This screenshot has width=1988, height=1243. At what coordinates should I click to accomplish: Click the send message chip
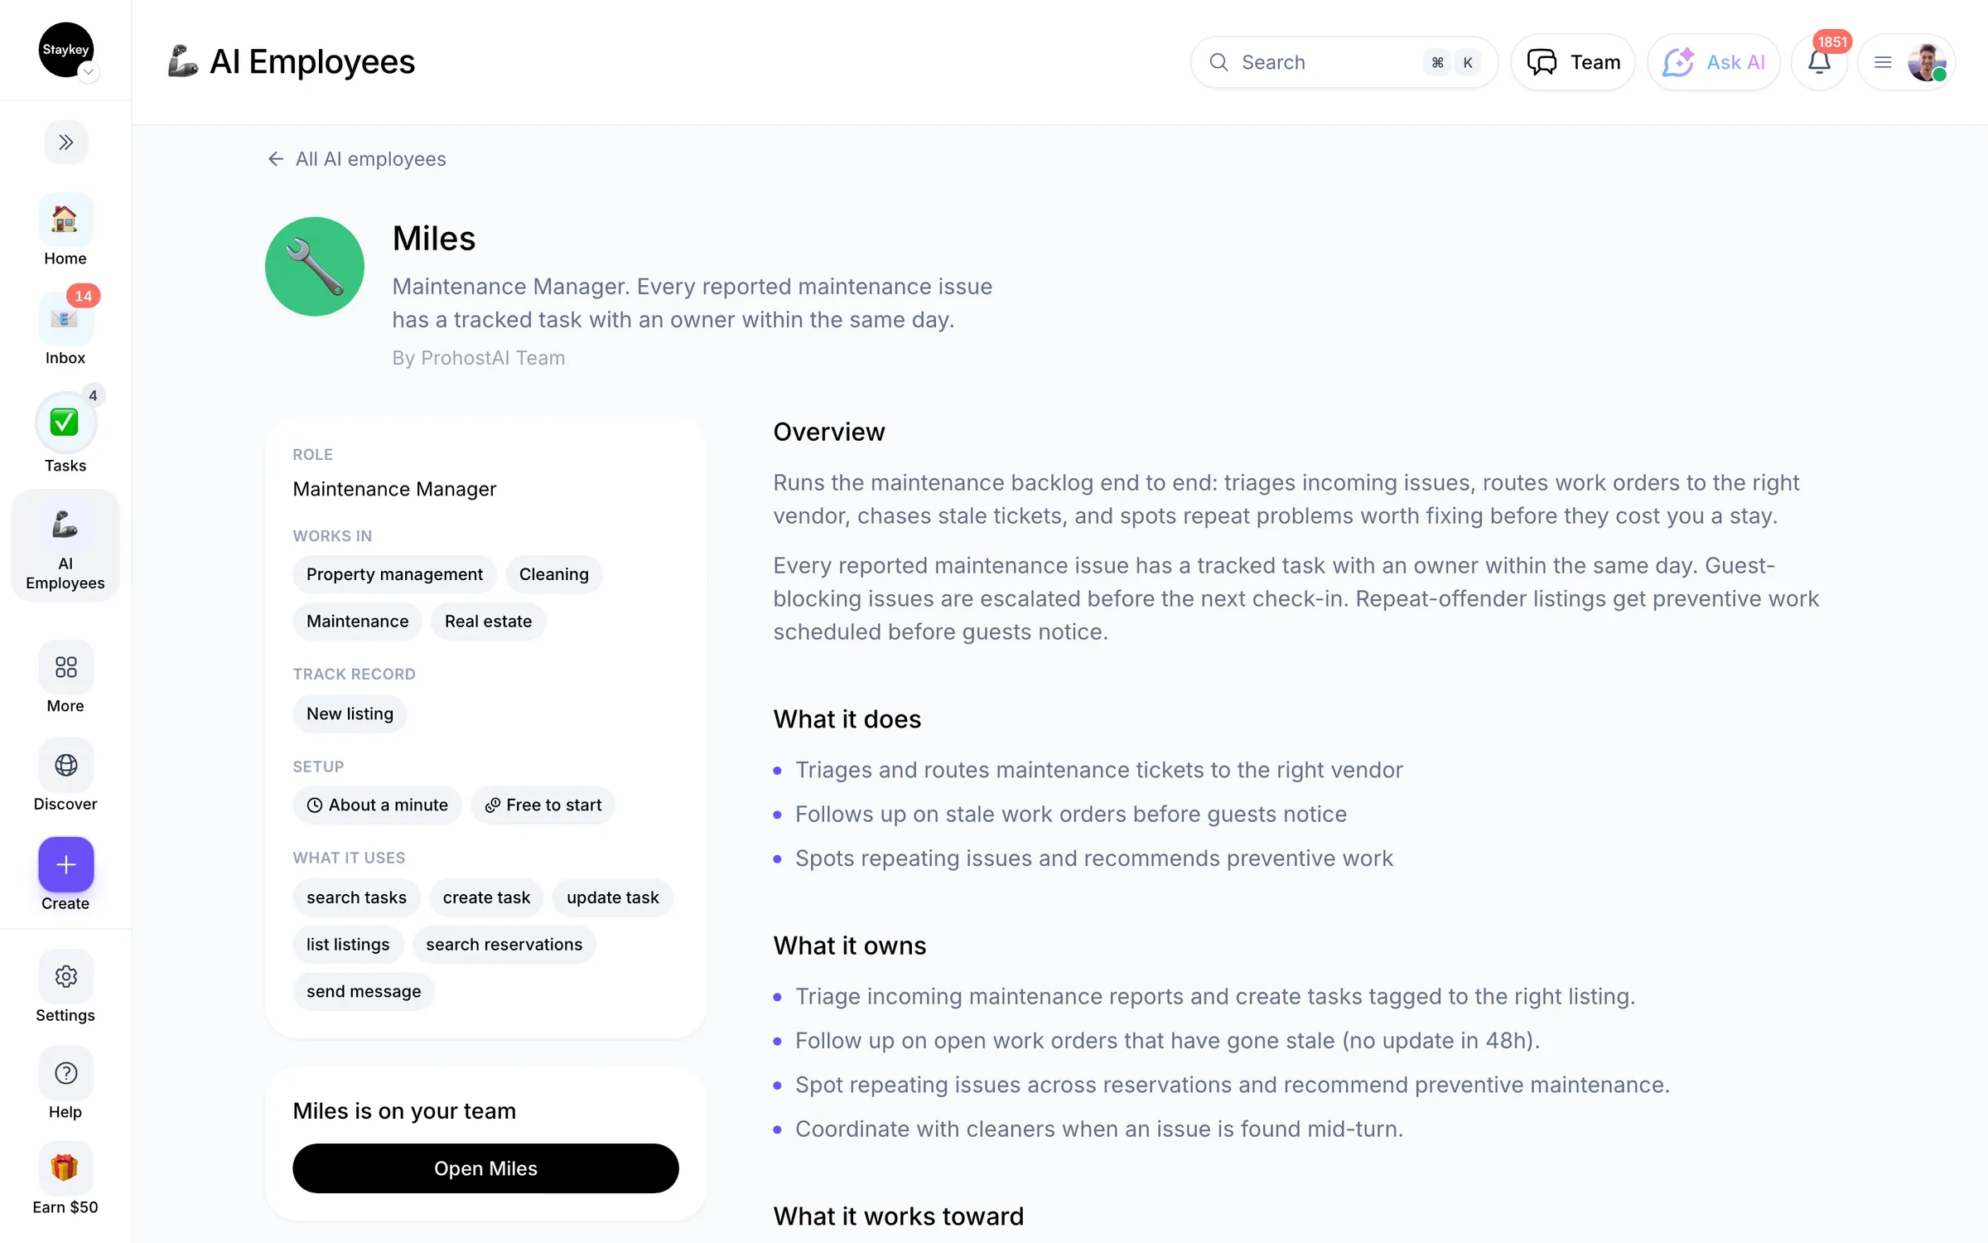(364, 992)
